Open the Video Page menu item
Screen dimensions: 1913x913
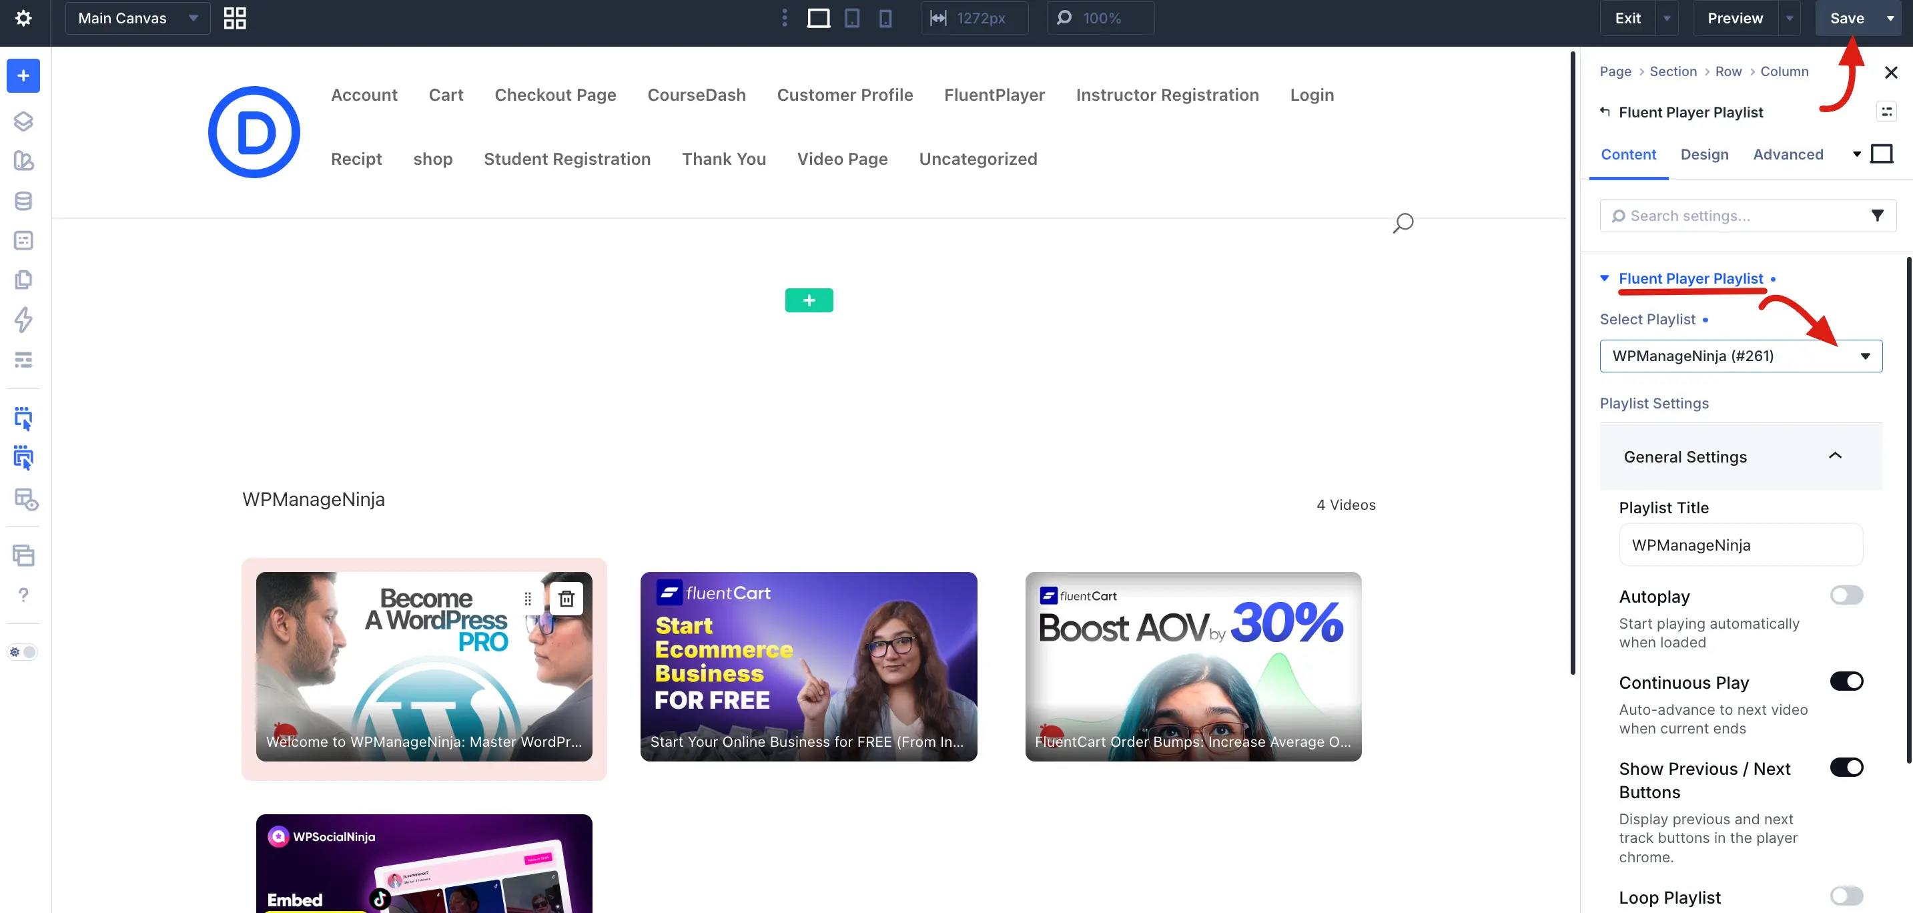pos(842,159)
